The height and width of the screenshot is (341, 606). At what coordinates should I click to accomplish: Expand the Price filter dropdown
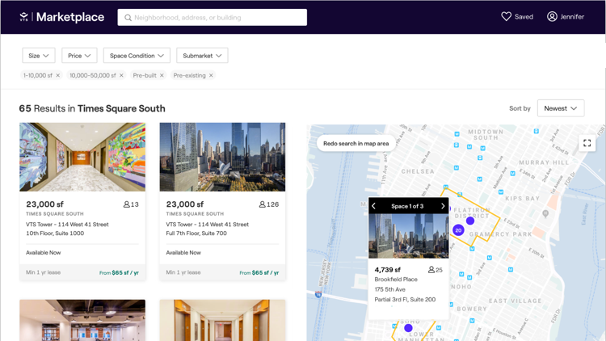(x=79, y=56)
